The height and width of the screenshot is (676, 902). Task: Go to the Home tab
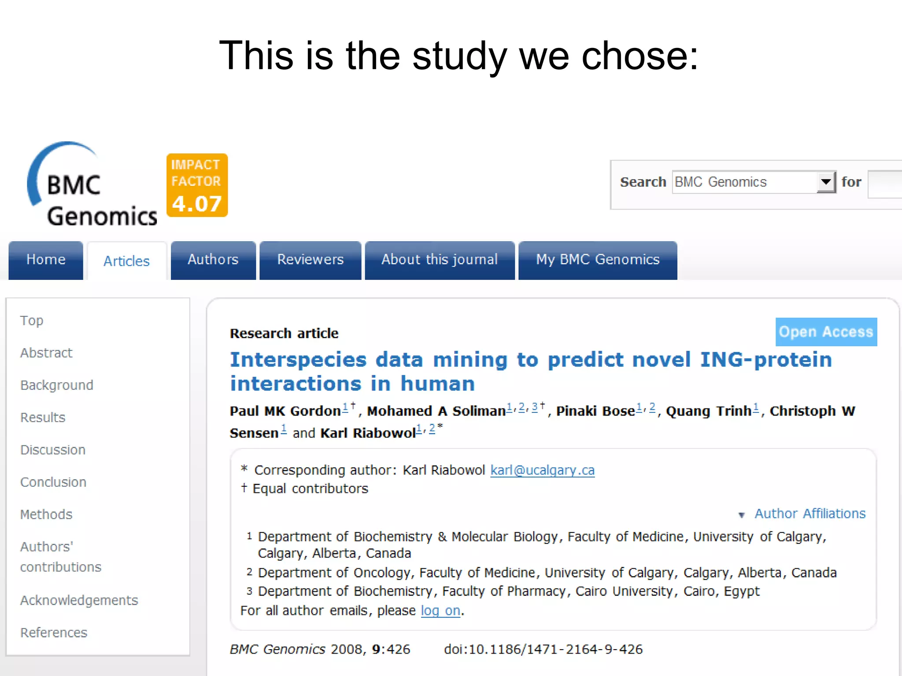(x=46, y=260)
